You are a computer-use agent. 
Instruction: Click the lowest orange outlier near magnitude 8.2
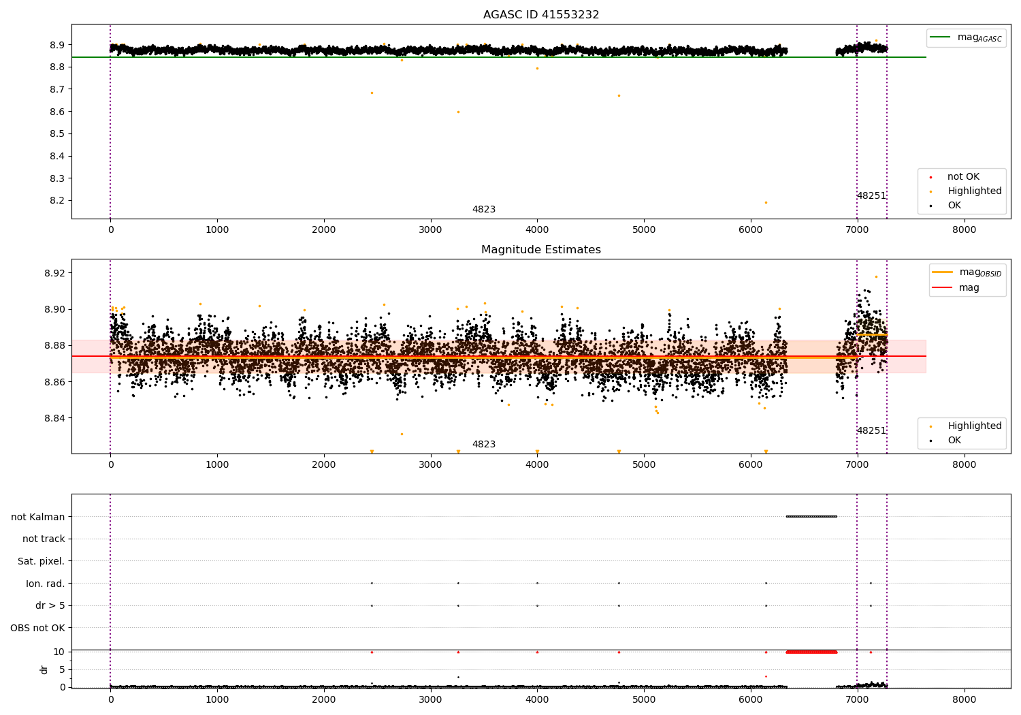pyautogui.click(x=766, y=202)
